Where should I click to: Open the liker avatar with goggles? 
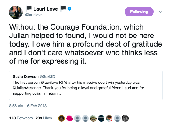point(93,118)
